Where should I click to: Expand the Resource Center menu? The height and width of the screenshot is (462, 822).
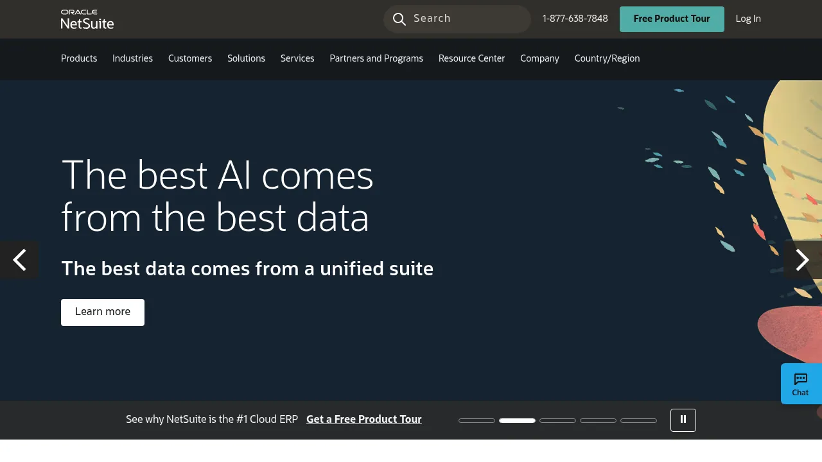click(x=471, y=58)
